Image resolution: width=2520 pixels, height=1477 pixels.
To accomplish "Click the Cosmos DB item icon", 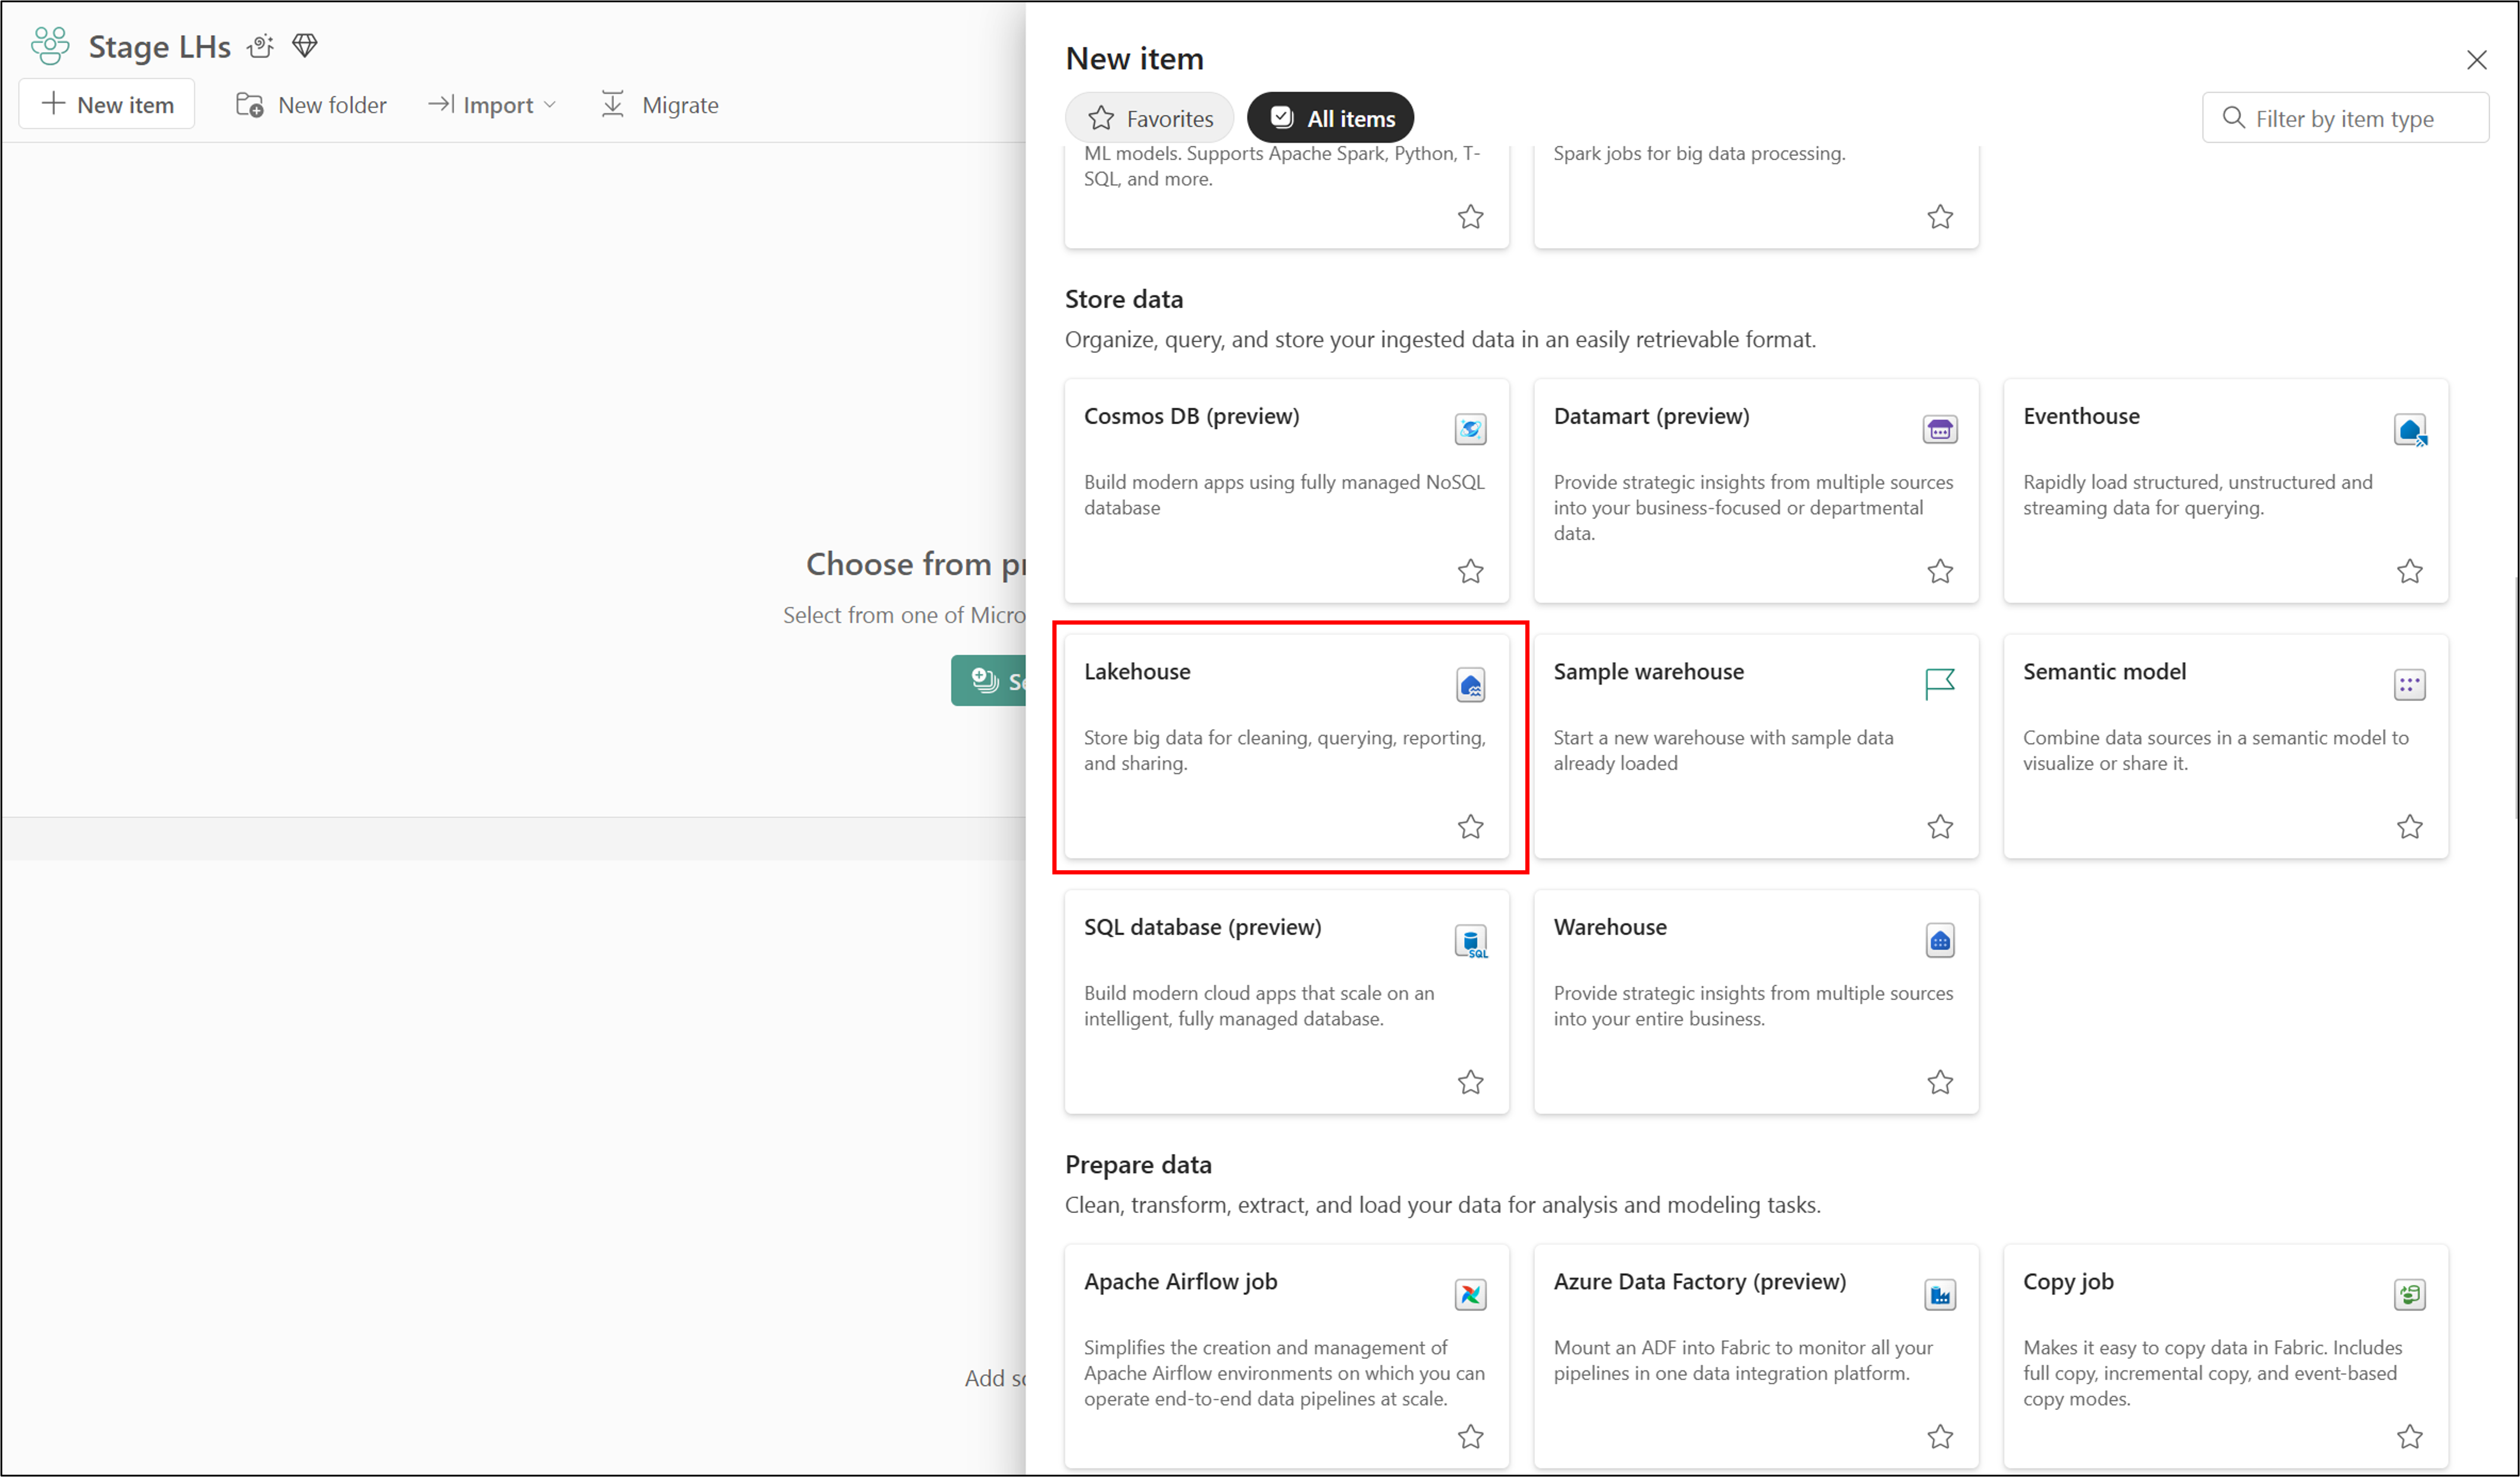I will 1470,429.
